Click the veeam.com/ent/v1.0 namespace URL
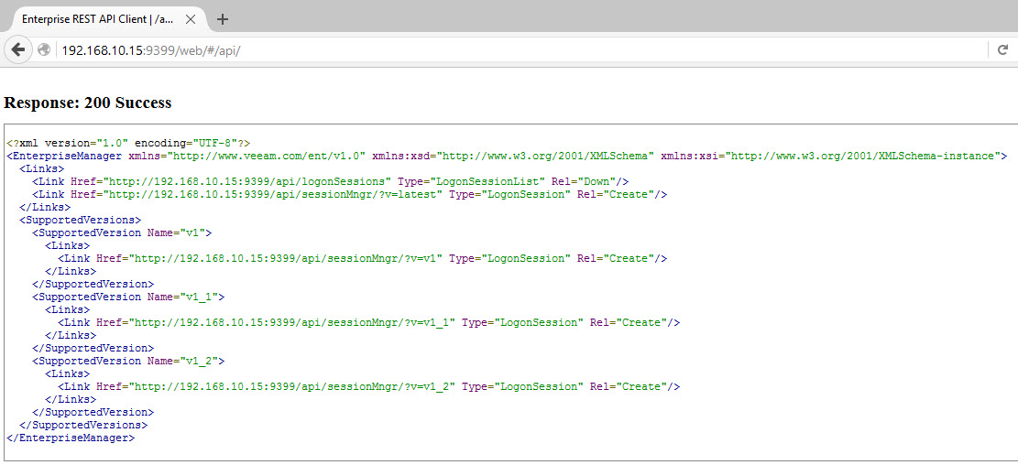Image resolution: width=1018 pixels, height=465 pixels. pos(267,156)
